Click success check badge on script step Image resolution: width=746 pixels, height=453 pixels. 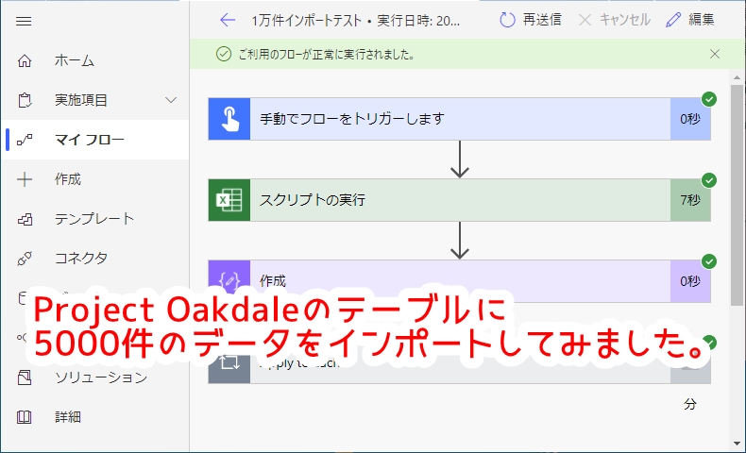[709, 180]
